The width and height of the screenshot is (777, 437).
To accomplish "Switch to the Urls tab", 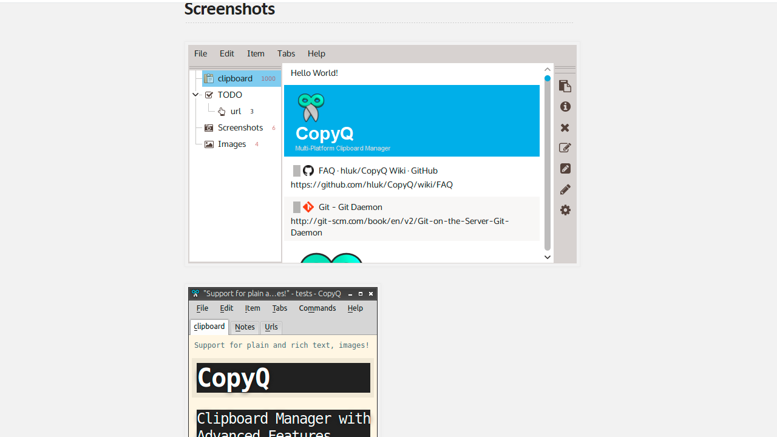I will pos(271,327).
